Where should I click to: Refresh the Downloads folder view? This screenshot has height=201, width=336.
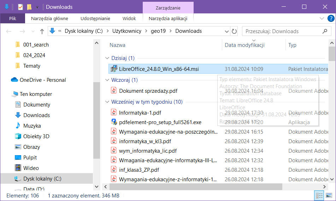(x=234, y=31)
